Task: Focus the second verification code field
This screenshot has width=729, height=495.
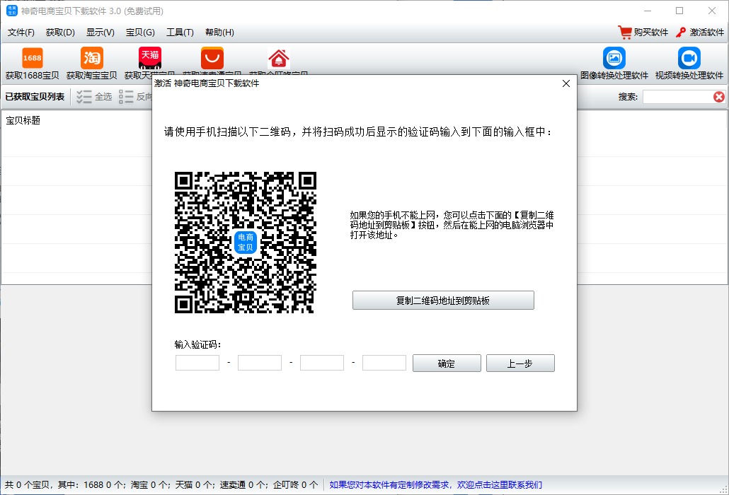Action: tap(260, 363)
